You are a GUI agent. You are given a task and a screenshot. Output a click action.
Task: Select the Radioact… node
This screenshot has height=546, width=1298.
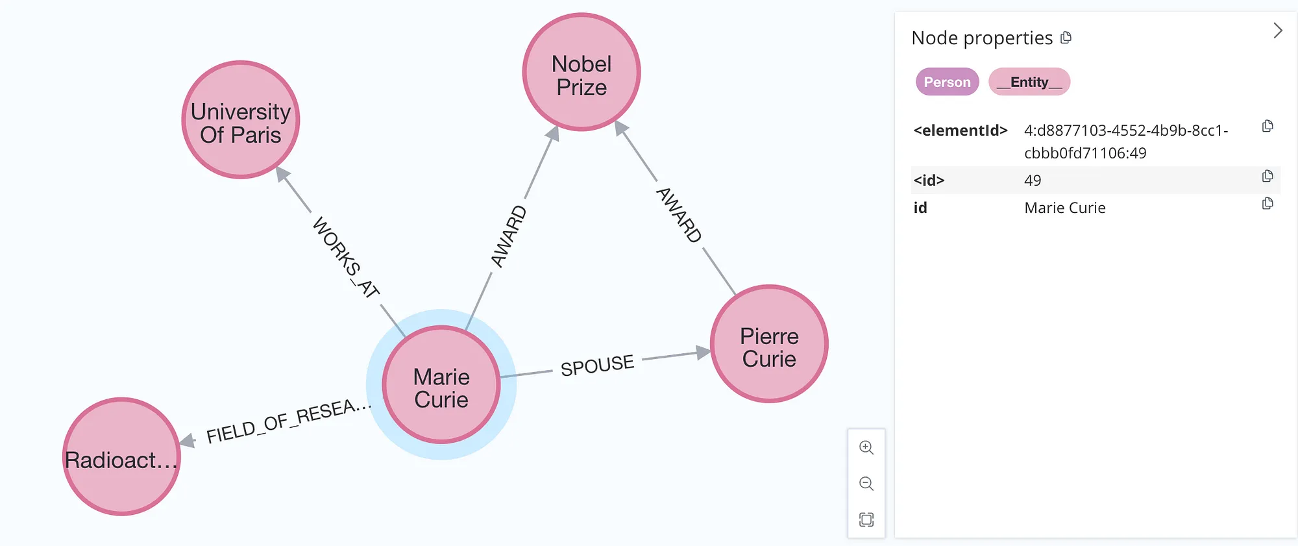[121, 457]
